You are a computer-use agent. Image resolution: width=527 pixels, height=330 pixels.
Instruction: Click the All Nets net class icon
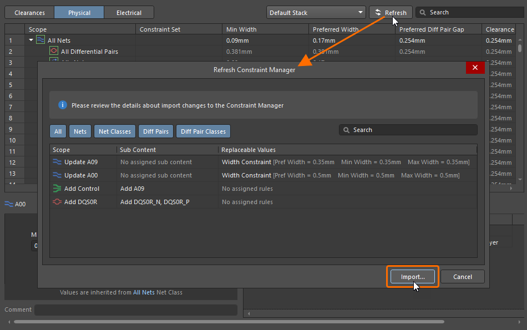pyautogui.click(x=40, y=40)
